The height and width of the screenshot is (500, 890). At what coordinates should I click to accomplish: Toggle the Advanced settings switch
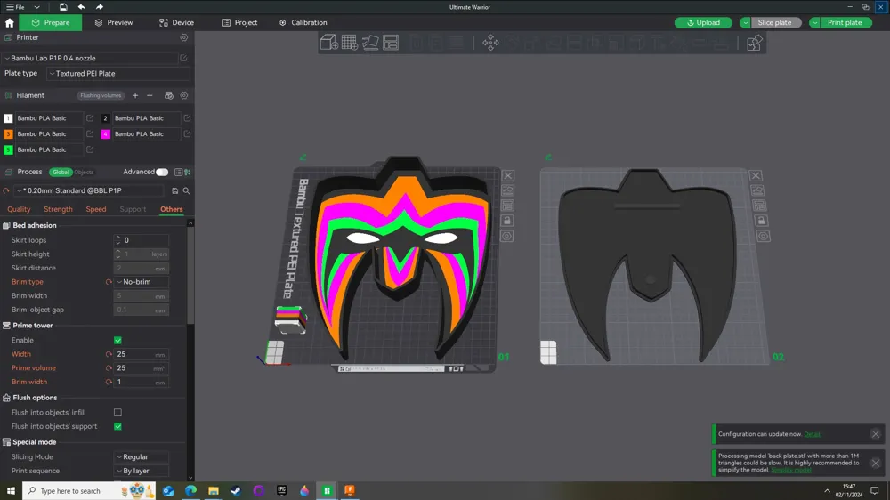pyautogui.click(x=162, y=172)
